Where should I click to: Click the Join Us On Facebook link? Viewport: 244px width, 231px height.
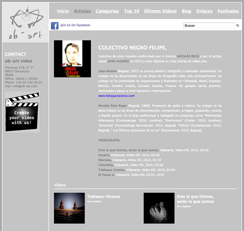point(75,25)
